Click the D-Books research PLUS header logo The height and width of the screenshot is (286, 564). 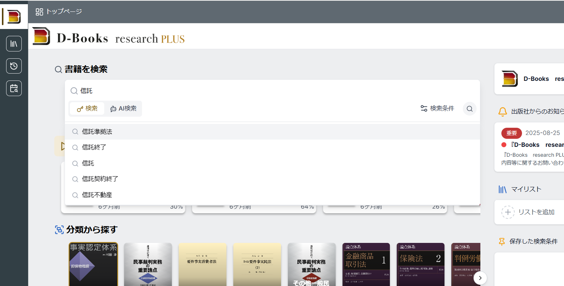109,37
